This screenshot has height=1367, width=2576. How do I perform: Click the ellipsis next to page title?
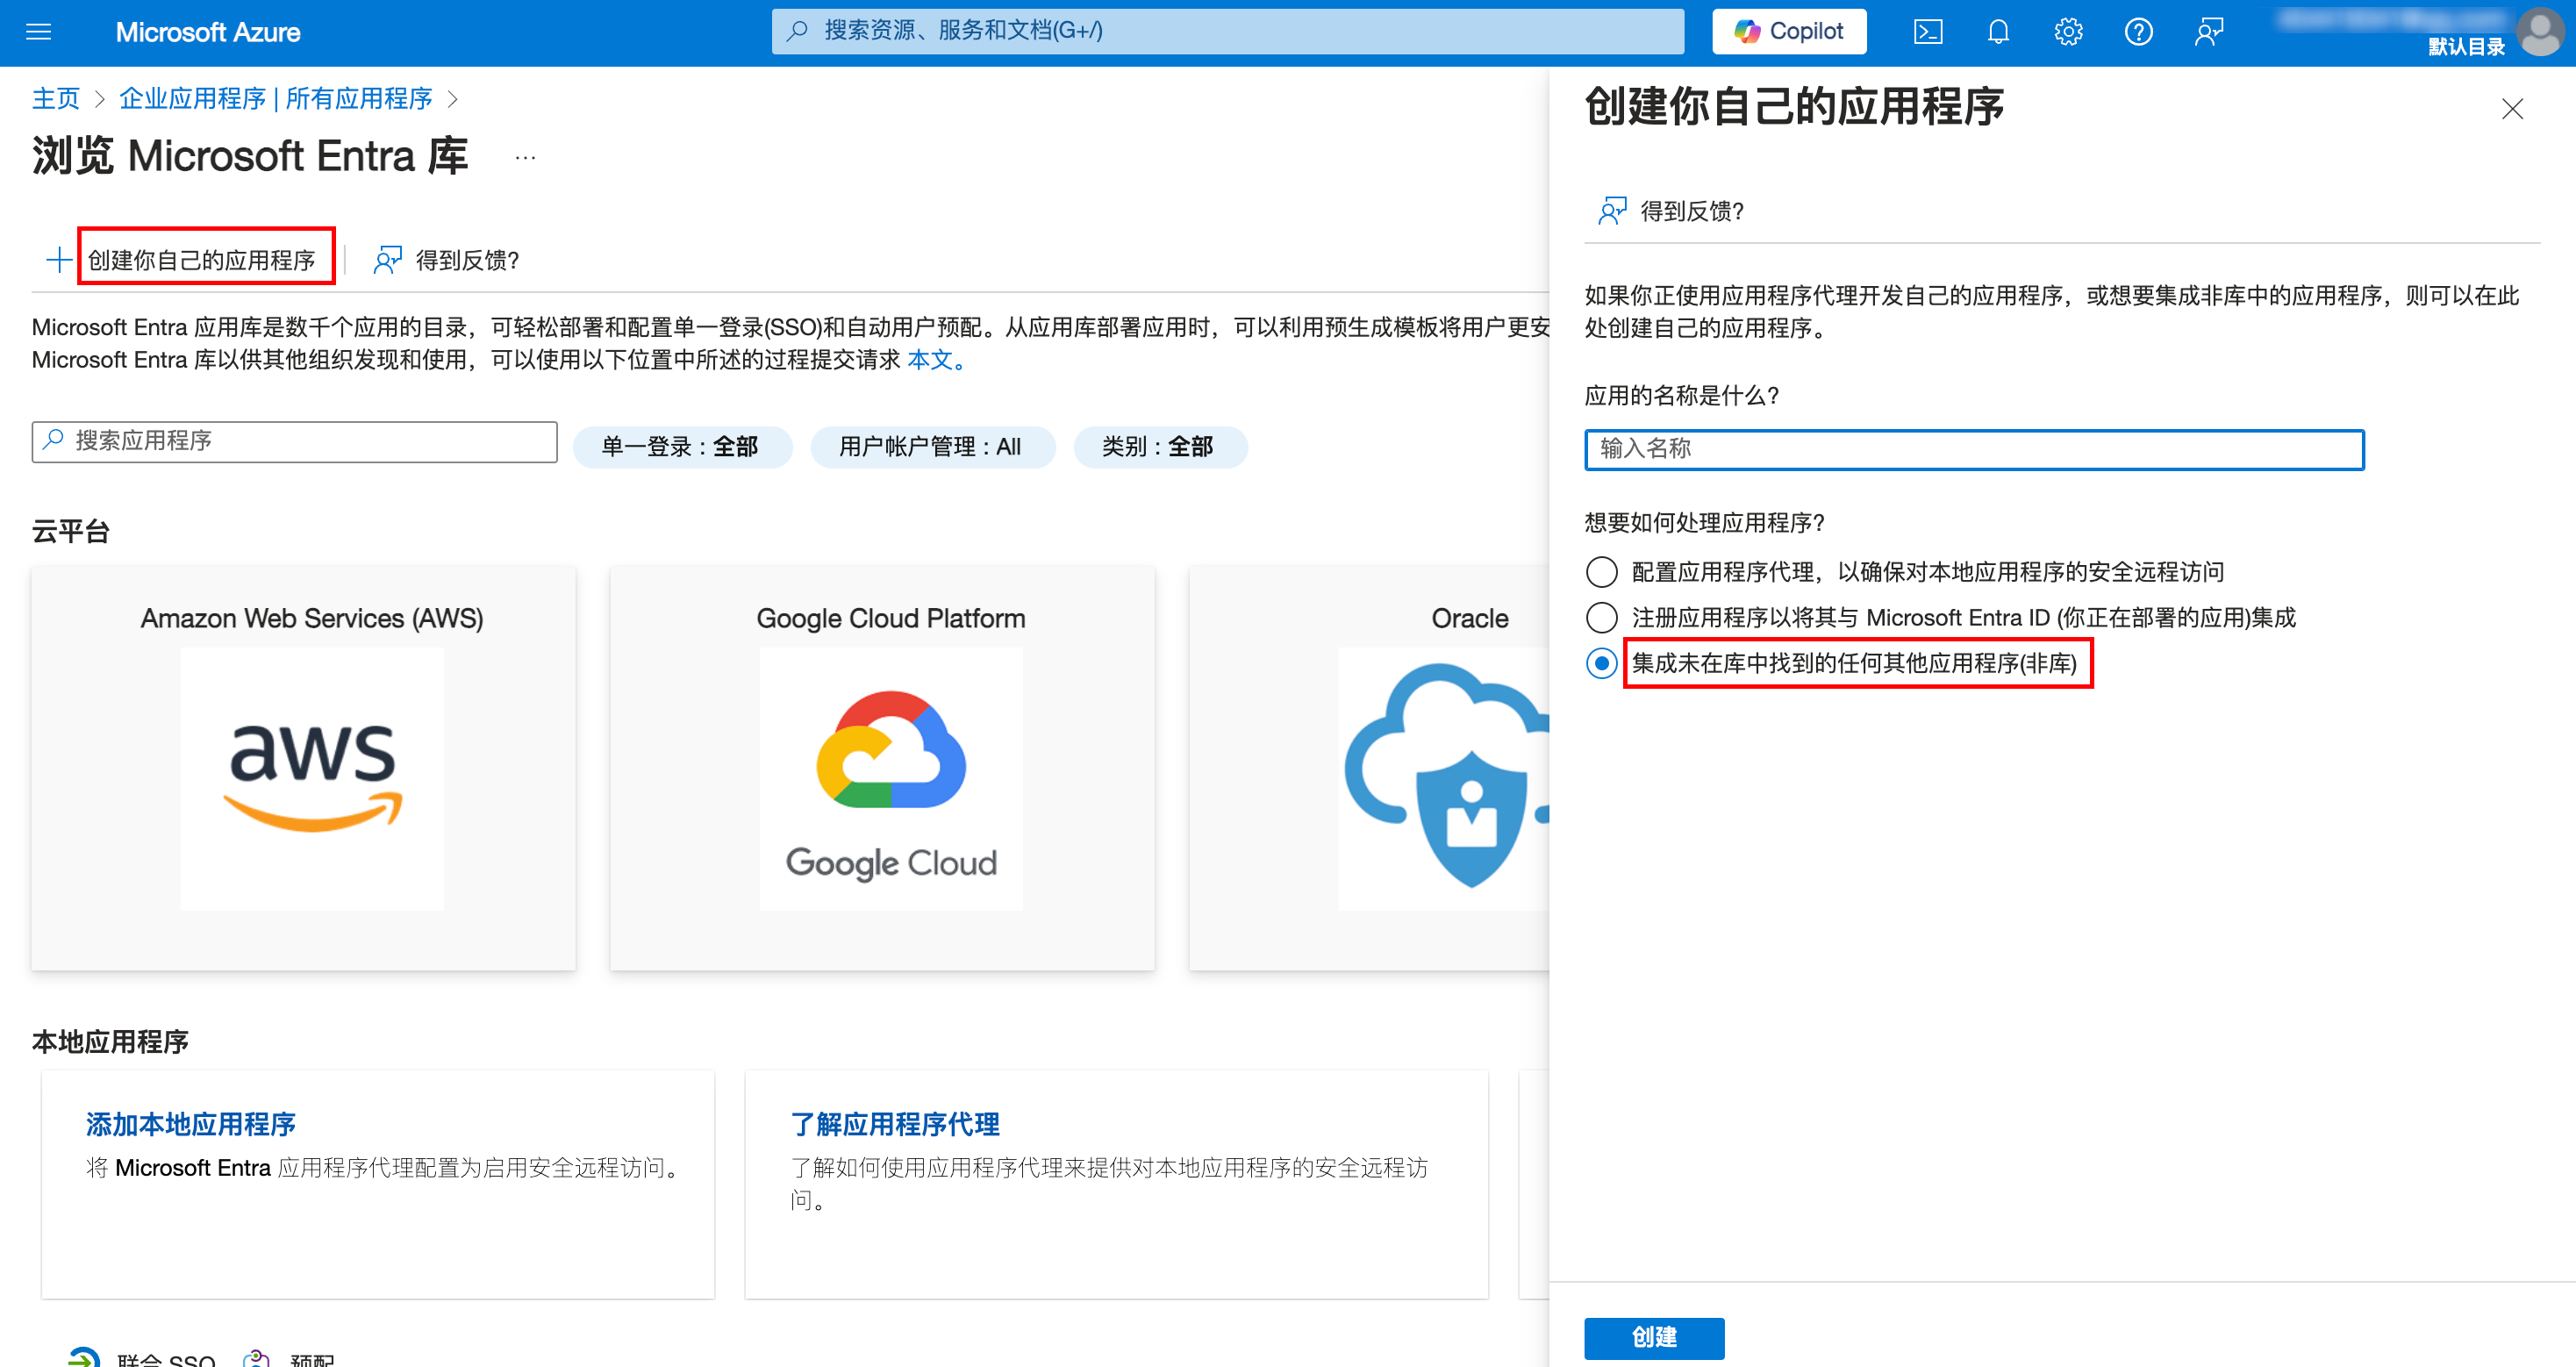point(525,157)
